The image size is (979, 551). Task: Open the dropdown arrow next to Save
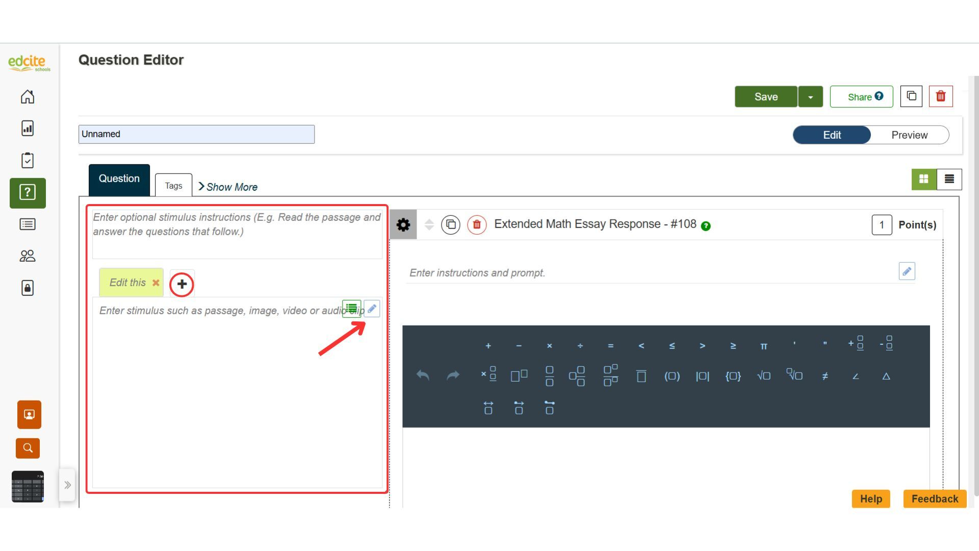810,97
